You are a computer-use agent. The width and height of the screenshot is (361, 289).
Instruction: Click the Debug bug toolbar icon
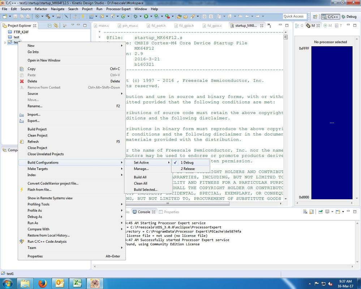pos(136,16)
